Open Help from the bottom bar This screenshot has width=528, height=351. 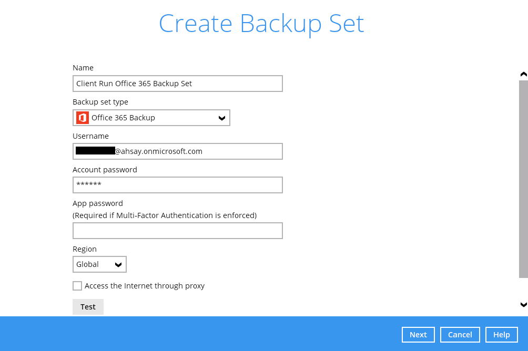coord(501,335)
